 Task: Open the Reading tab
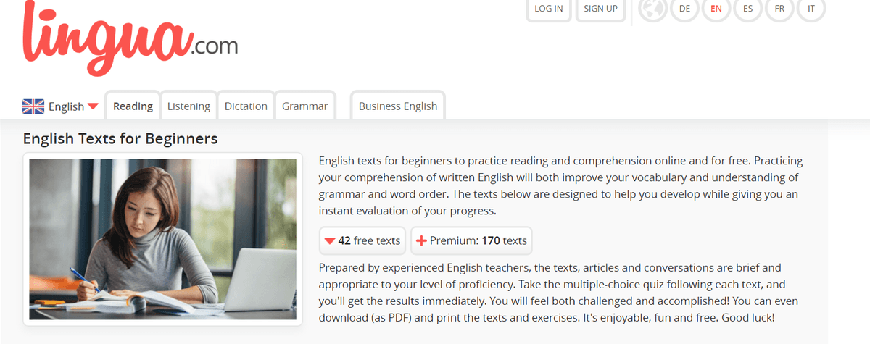tap(133, 106)
